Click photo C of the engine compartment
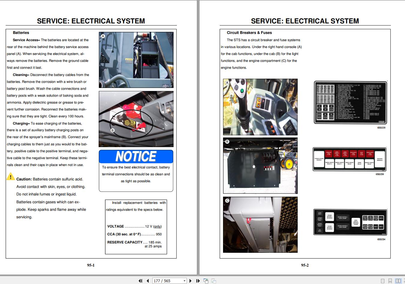Image resolution: width=405 pixels, height=284 pixels. click(260, 225)
